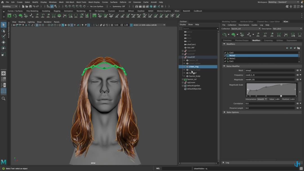This screenshot has width=304, height=171.
Task: Open the Modeling menu set dropdown
Action: click(x=10, y=6)
